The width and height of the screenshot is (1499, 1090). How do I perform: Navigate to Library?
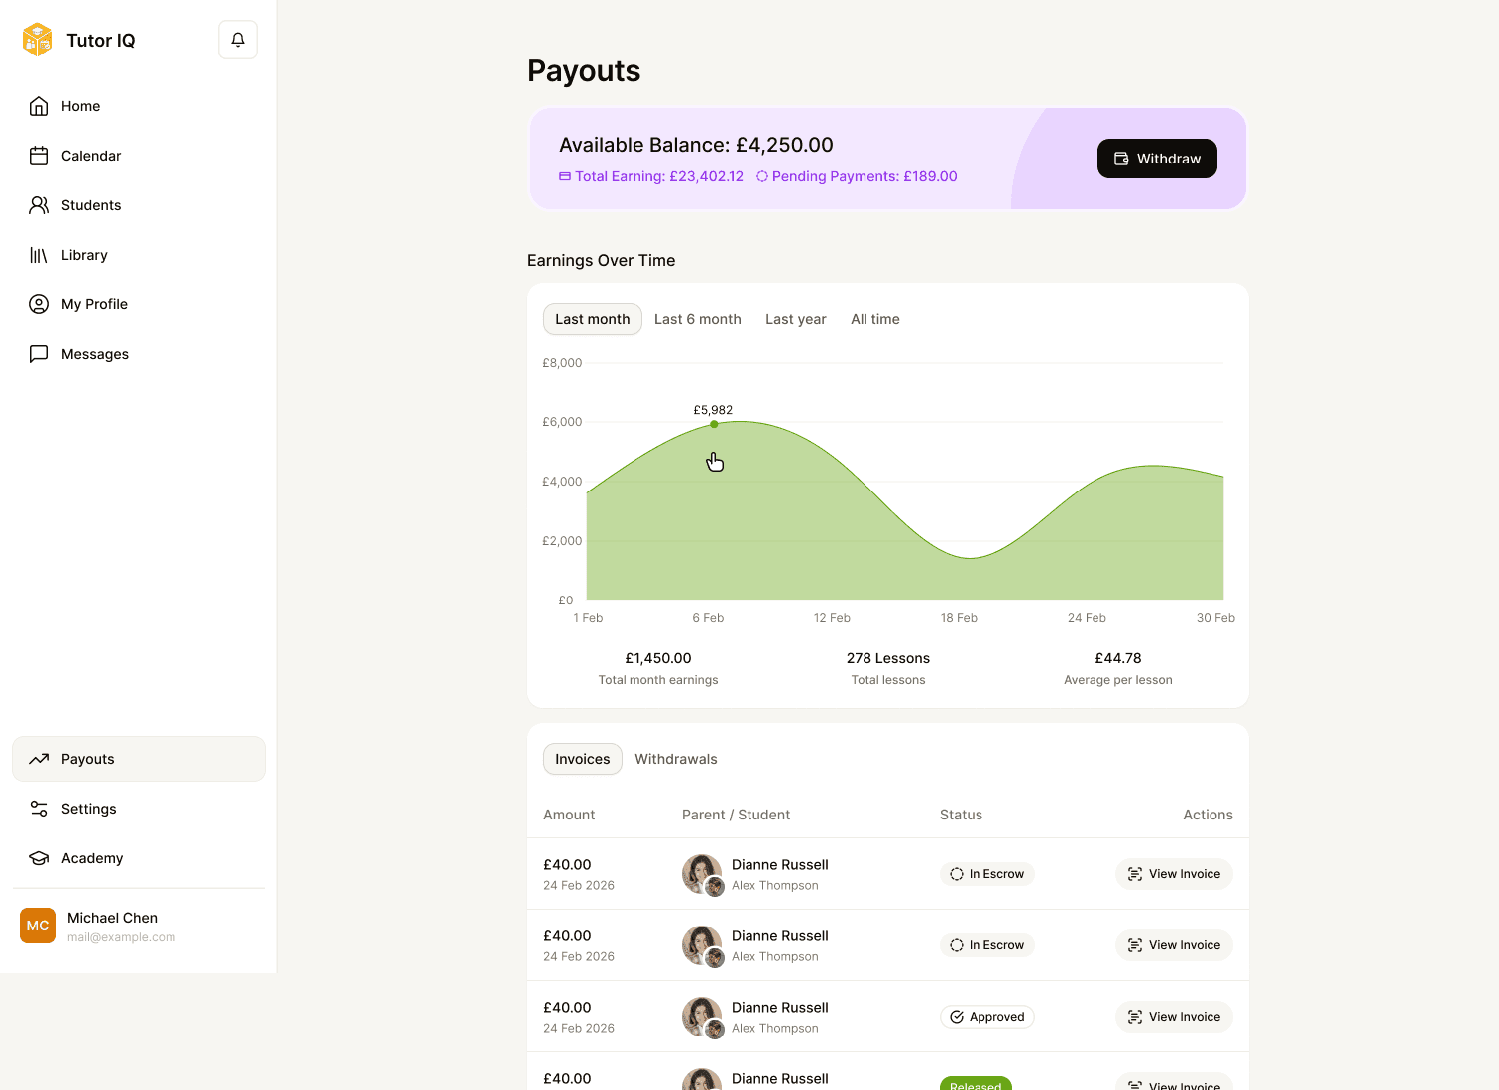coord(139,255)
